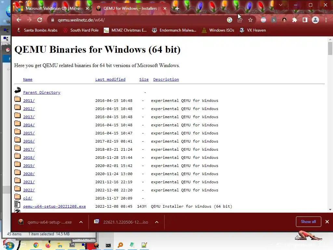Sort the listing by Name
The width and height of the screenshot is (333, 250).
[28, 79]
